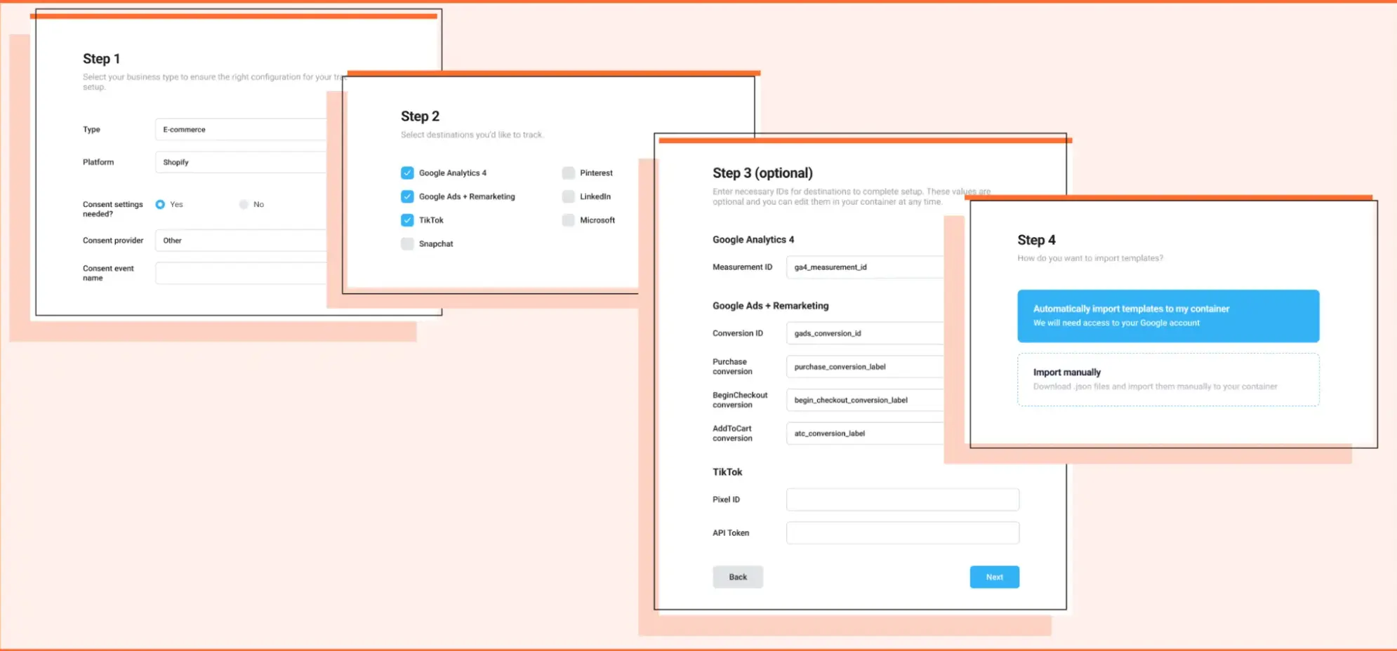
Task: Open the Platform dropdown showing Shopify
Action: tap(241, 162)
